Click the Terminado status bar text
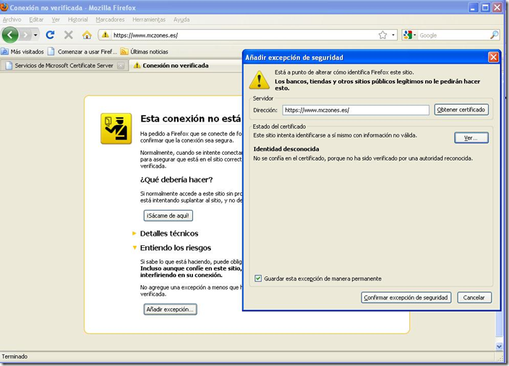 click(x=14, y=357)
